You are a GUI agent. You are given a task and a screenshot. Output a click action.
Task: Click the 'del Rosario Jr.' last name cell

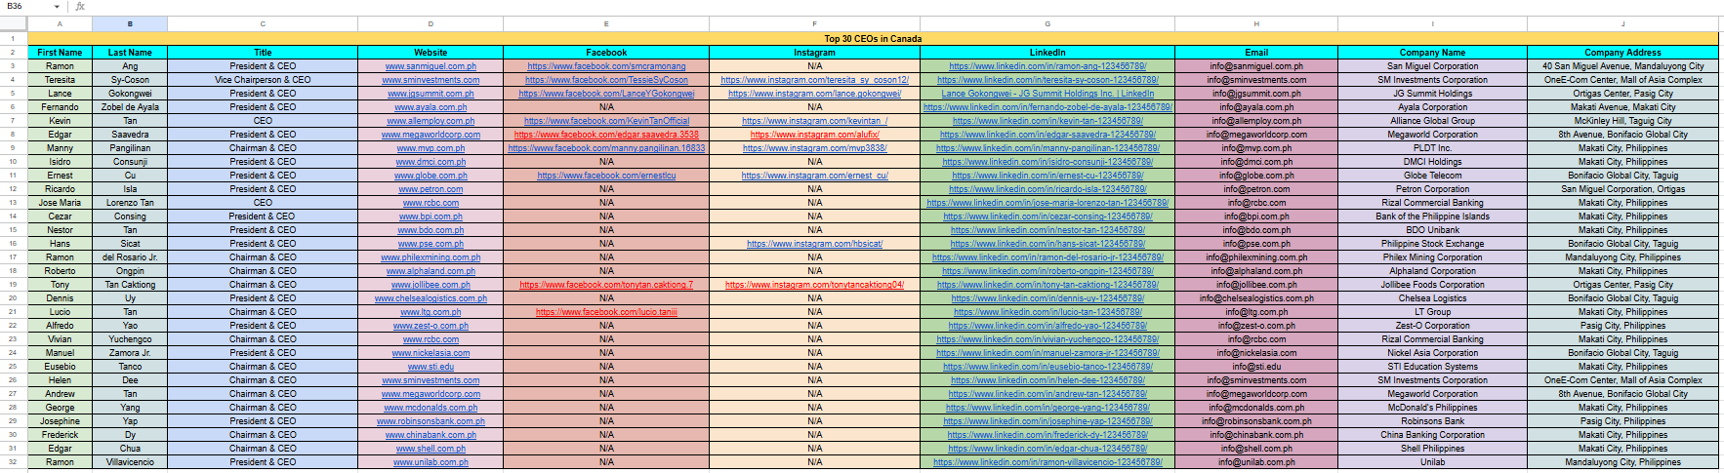coord(130,257)
